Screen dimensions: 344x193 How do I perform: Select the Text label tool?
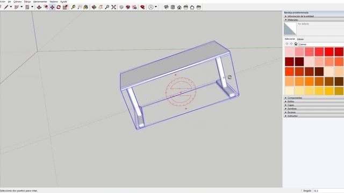pyautogui.click(x=80, y=7)
